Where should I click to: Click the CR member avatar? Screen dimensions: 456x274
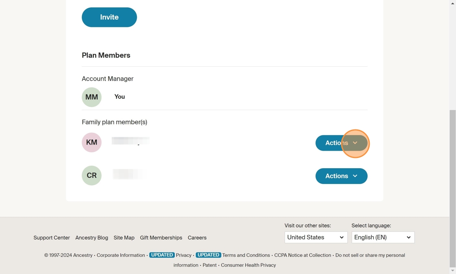[92, 175]
